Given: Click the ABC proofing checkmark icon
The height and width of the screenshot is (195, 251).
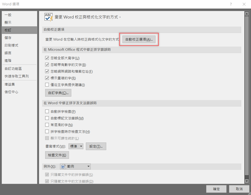Looking at the screenshot, I should coord(49,17).
